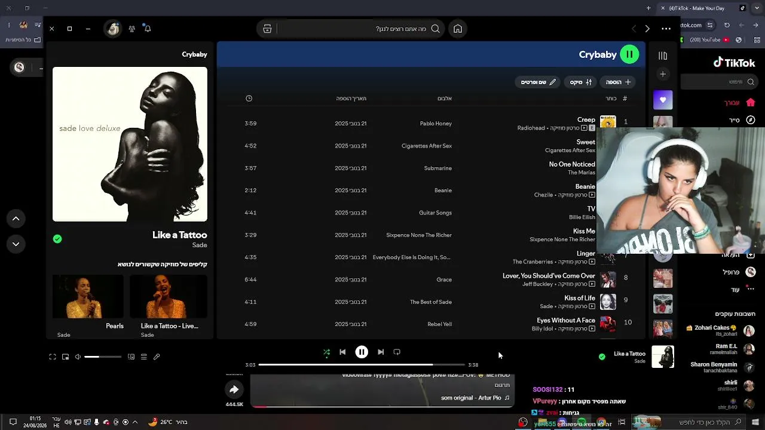Open the connect to a device panel
Image resolution: width=765 pixels, height=430 pixels.
(x=131, y=357)
